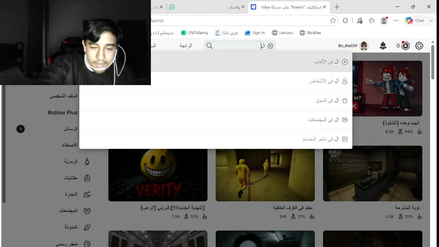Open the "البيت وحده (الشذوذ)" game title
Screen dimensions: 439x247
pos(401,122)
